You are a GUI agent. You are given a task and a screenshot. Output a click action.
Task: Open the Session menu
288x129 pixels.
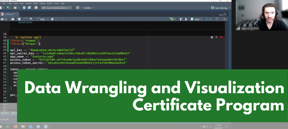point(28,3)
